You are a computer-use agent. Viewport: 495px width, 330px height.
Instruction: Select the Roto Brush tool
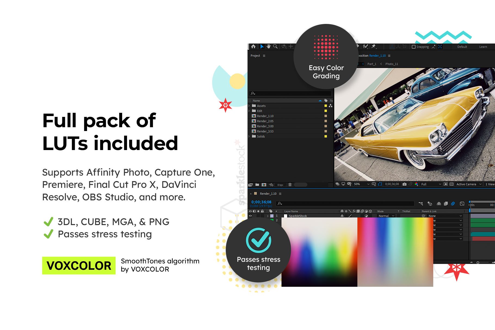(365, 46)
